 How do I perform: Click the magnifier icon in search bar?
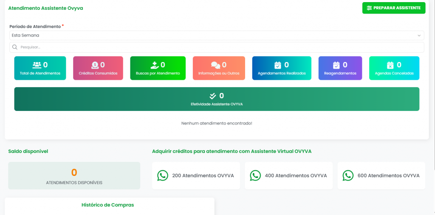[15, 47]
